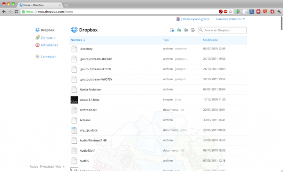The image size is (283, 172).
Task: Open .goutputstream-4DC43V file
Action: pos(96,59)
